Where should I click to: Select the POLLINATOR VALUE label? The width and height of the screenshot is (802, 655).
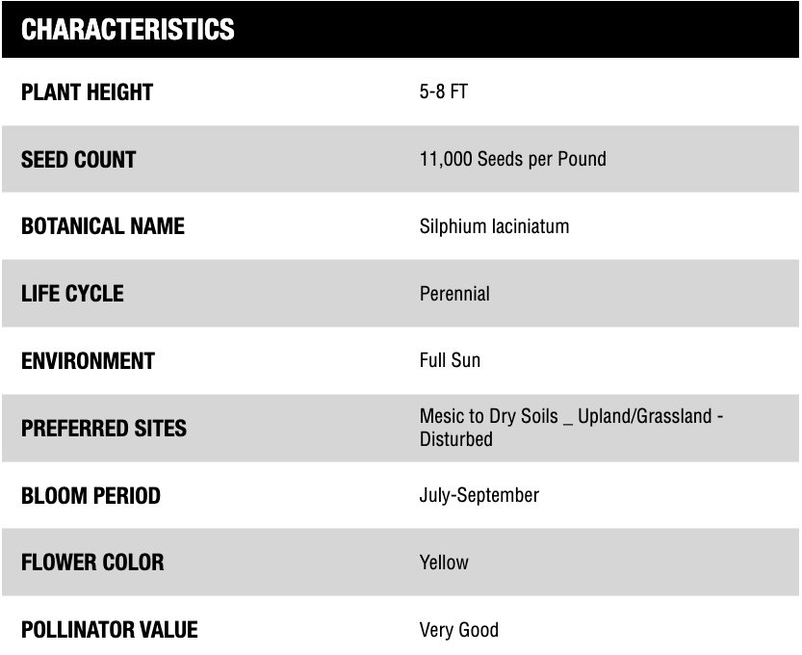(109, 630)
